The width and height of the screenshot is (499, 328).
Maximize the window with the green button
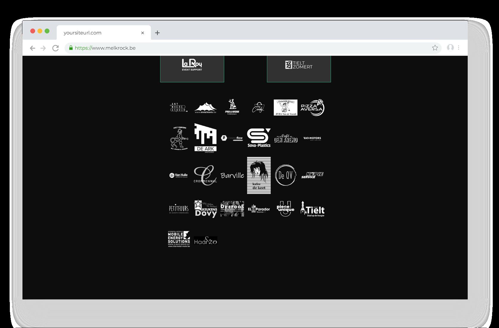click(47, 31)
